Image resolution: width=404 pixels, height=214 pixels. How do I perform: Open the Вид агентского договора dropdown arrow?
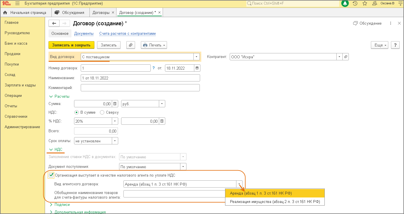pyautogui.click(x=239, y=184)
